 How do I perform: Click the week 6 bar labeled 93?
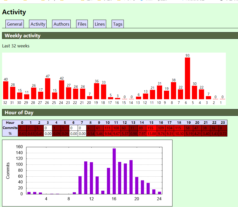[x=187, y=78]
